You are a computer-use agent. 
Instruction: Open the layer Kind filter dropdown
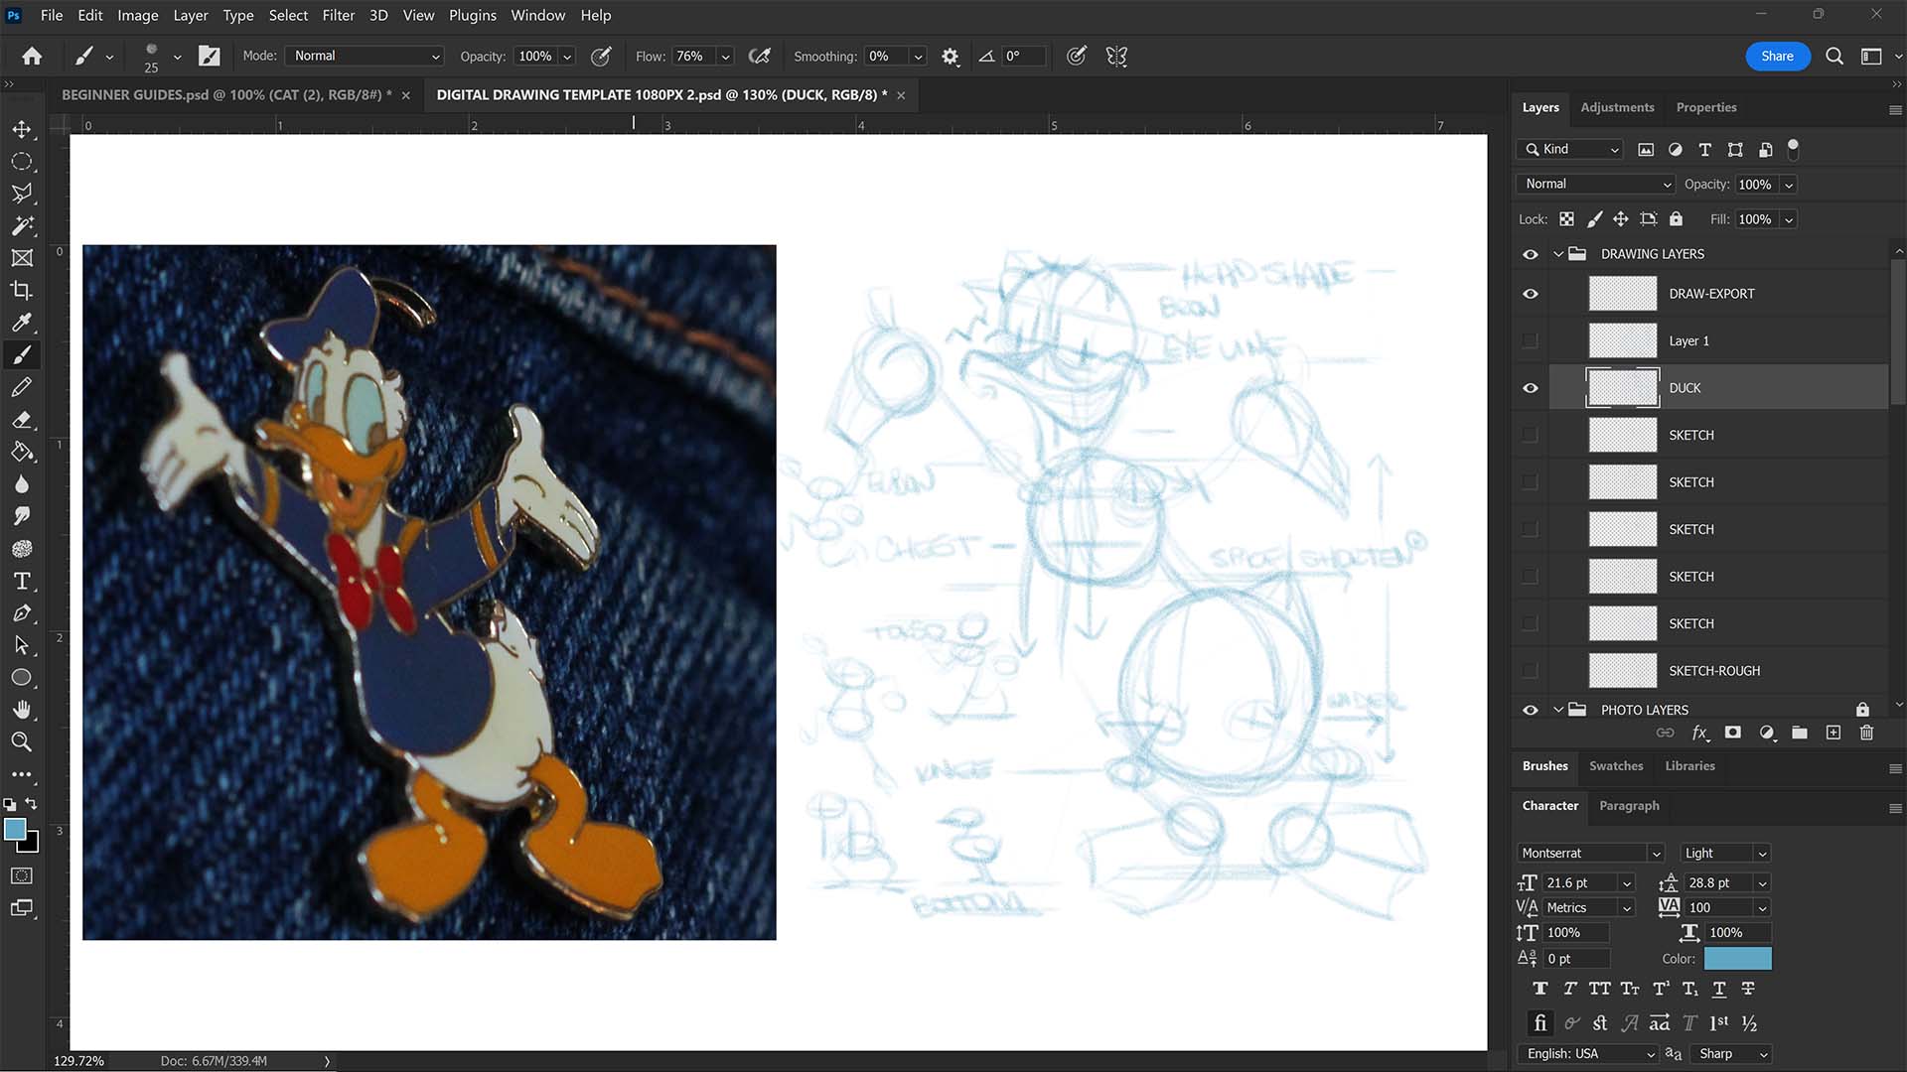pos(1570,149)
